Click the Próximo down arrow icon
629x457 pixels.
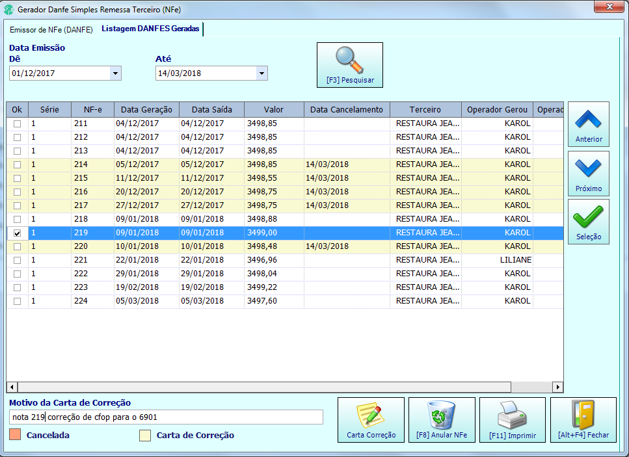[x=588, y=168]
